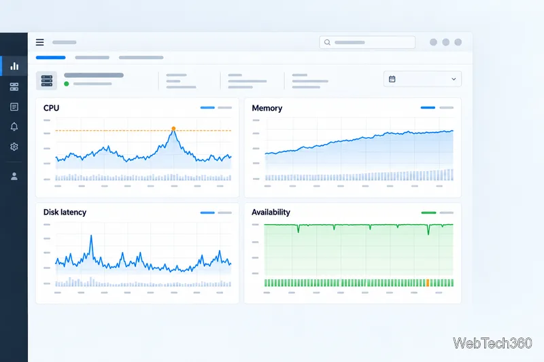544x362 pixels.
Task: Toggle the blue series legend in CPU chart
Action: [207, 108]
